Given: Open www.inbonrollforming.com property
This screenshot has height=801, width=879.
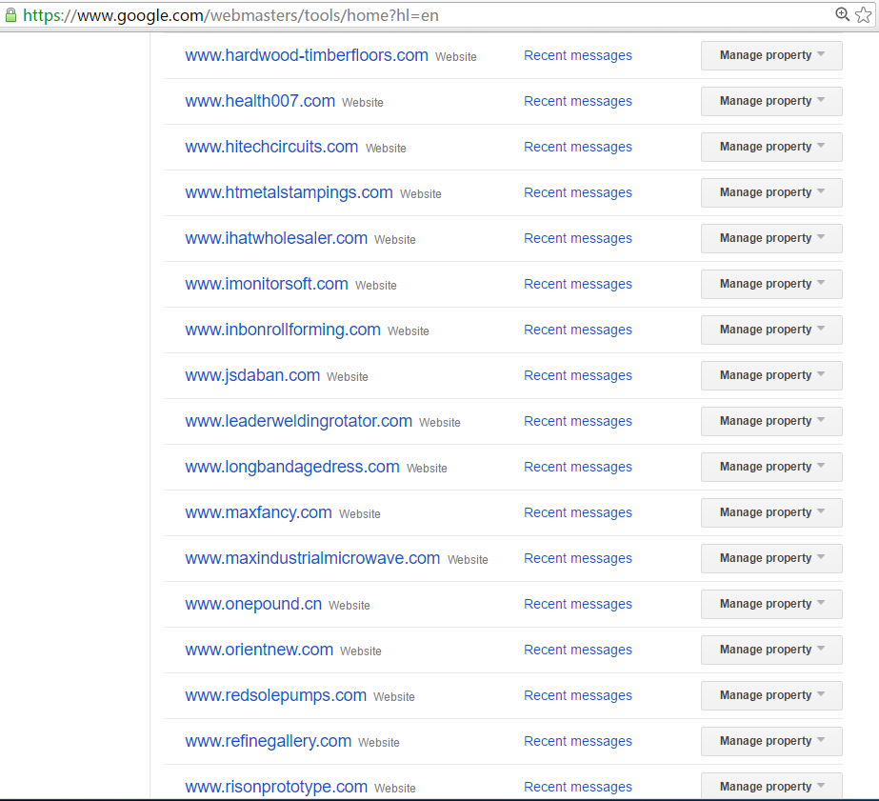Looking at the screenshot, I should tap(283, 330).
